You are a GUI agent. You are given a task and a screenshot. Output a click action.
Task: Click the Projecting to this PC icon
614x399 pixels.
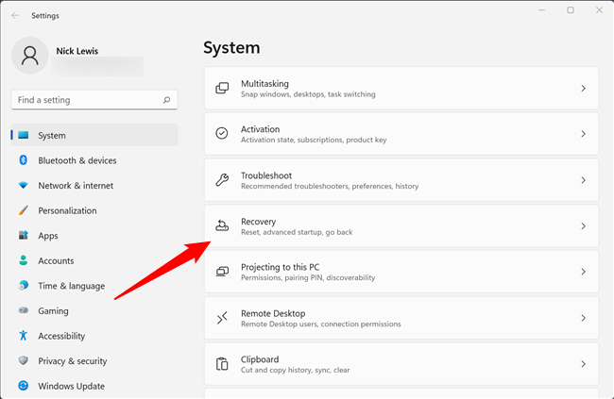(222, 272)
